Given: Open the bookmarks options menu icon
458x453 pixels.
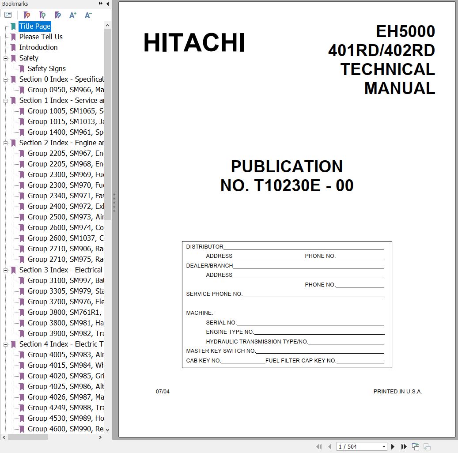Looking at the screenshot, I should coord(8,15).
